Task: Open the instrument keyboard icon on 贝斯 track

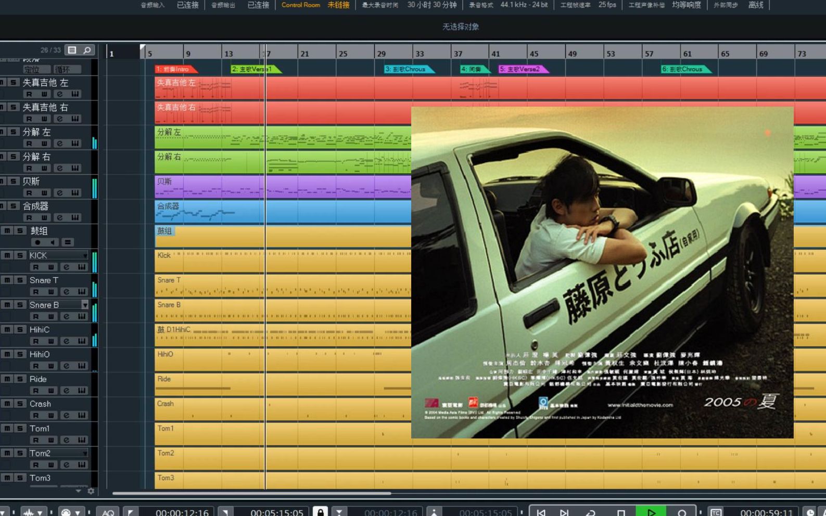Action: click(75, 193)
